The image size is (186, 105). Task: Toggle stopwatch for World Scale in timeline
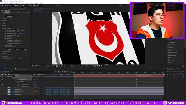coord(16,81)
